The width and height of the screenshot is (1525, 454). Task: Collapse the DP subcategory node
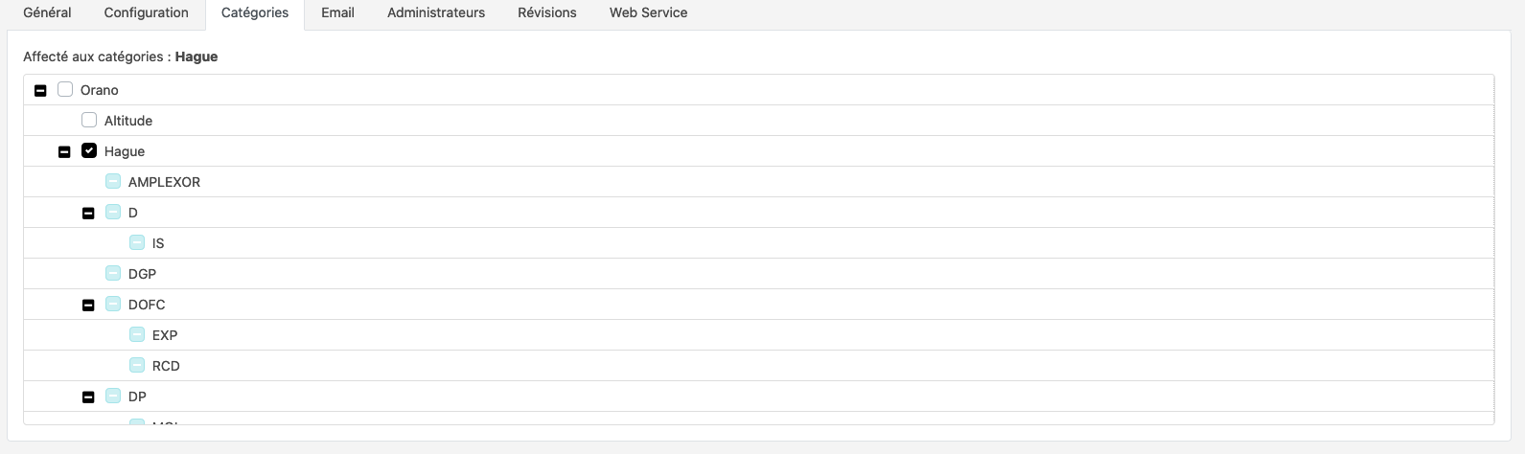click(88, 397)
